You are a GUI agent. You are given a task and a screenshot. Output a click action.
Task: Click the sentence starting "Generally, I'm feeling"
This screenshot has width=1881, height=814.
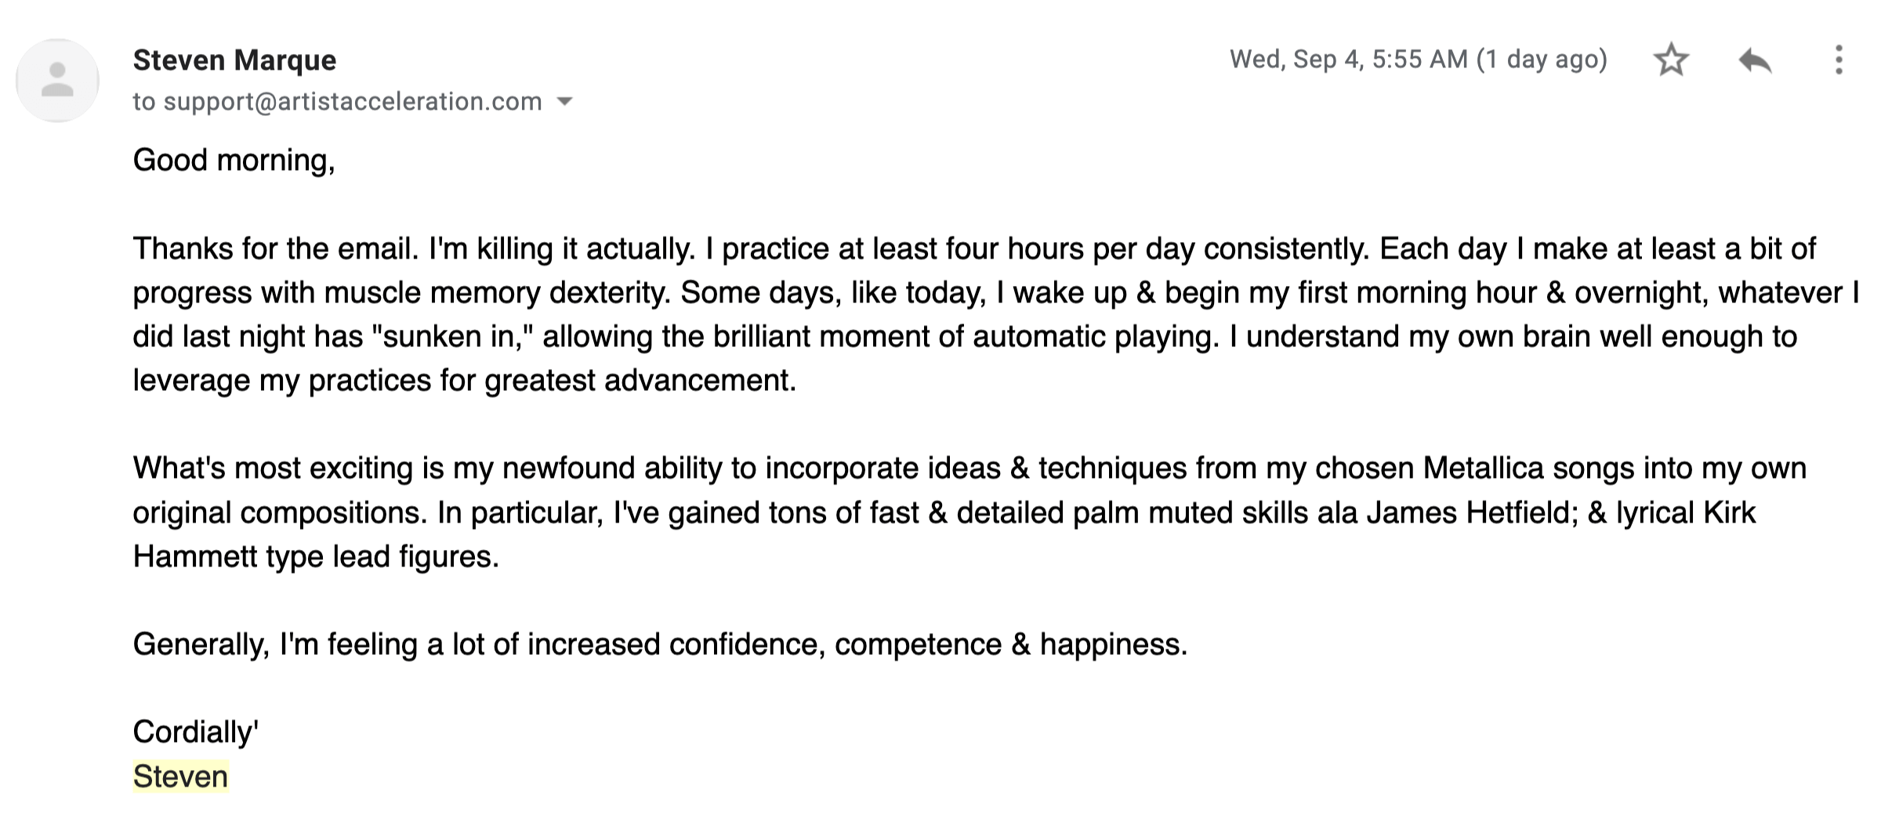click(x=660, y=644)
